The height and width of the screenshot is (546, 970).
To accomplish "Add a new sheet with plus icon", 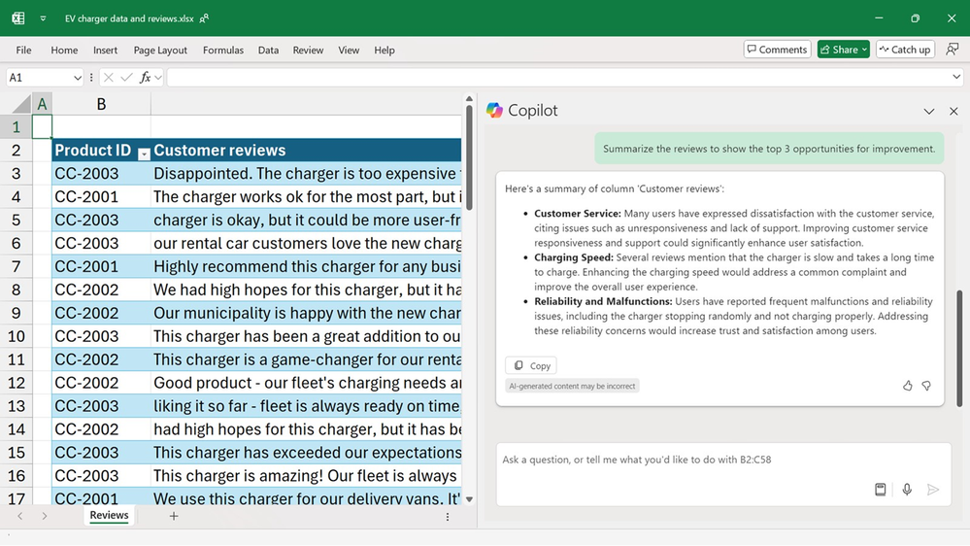I will pos(174,516).
